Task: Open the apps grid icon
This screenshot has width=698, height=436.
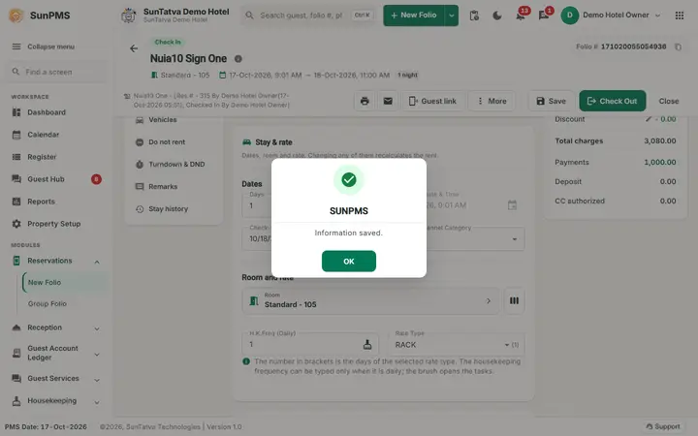Action: click(x=680, y=16)
